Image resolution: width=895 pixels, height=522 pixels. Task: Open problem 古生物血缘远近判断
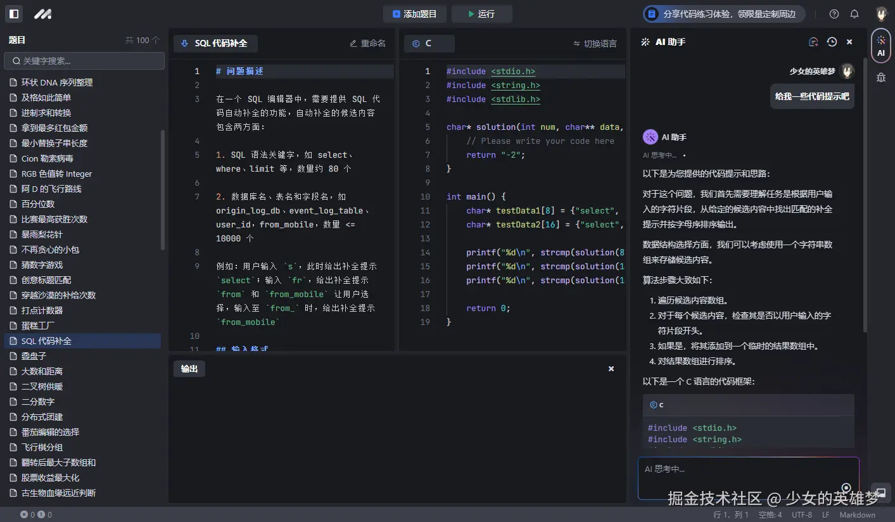coord(82,493)
